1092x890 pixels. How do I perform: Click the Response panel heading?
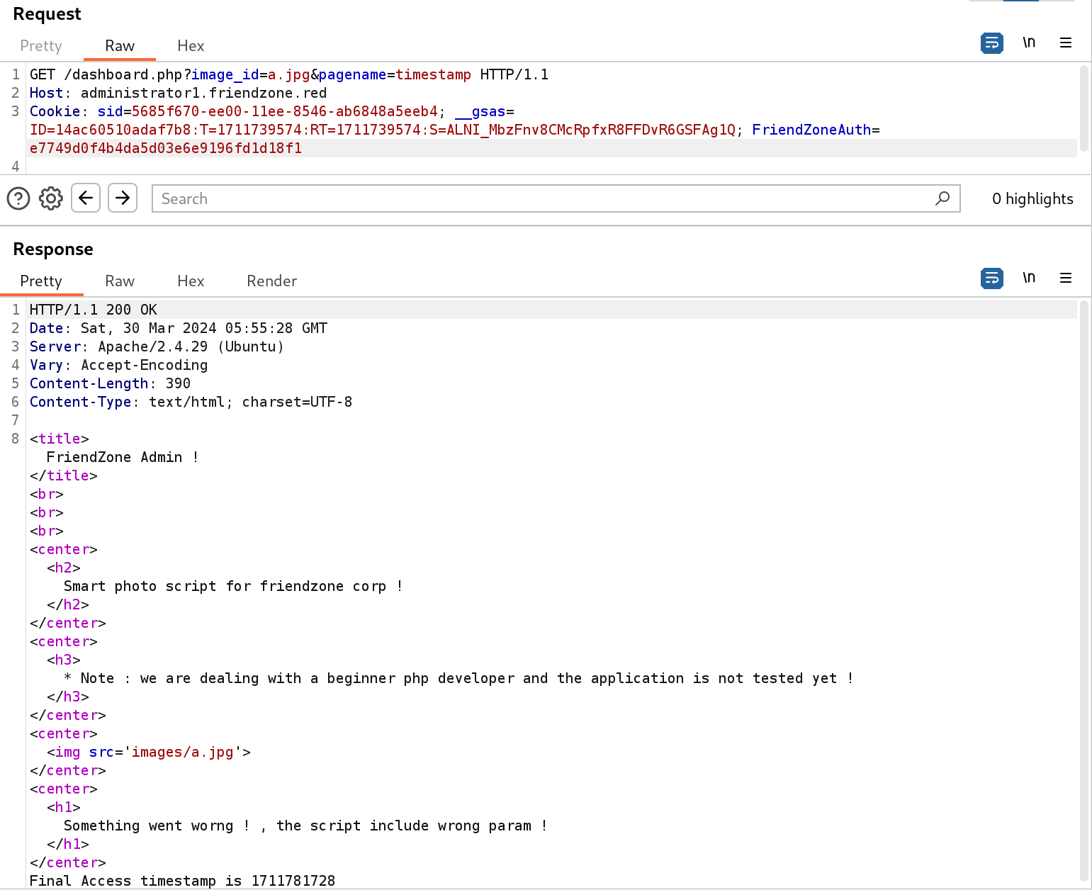click(53, 249)
